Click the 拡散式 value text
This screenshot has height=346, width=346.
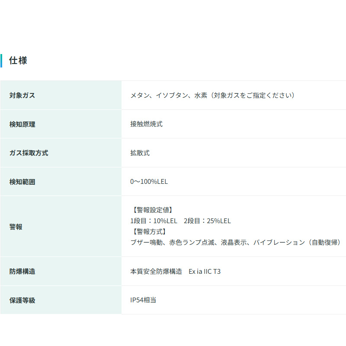[x=140, y=153]
